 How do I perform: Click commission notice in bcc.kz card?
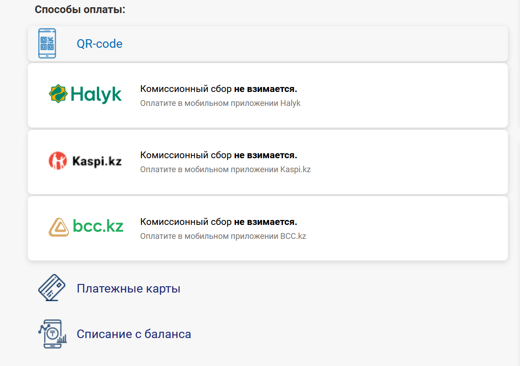click(219, 222)
